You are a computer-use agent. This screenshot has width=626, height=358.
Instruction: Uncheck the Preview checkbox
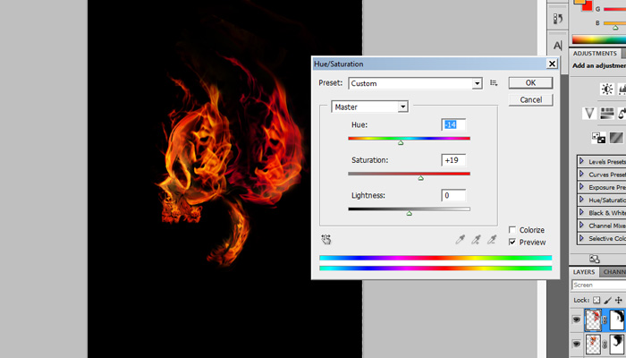tap(512, 243)
